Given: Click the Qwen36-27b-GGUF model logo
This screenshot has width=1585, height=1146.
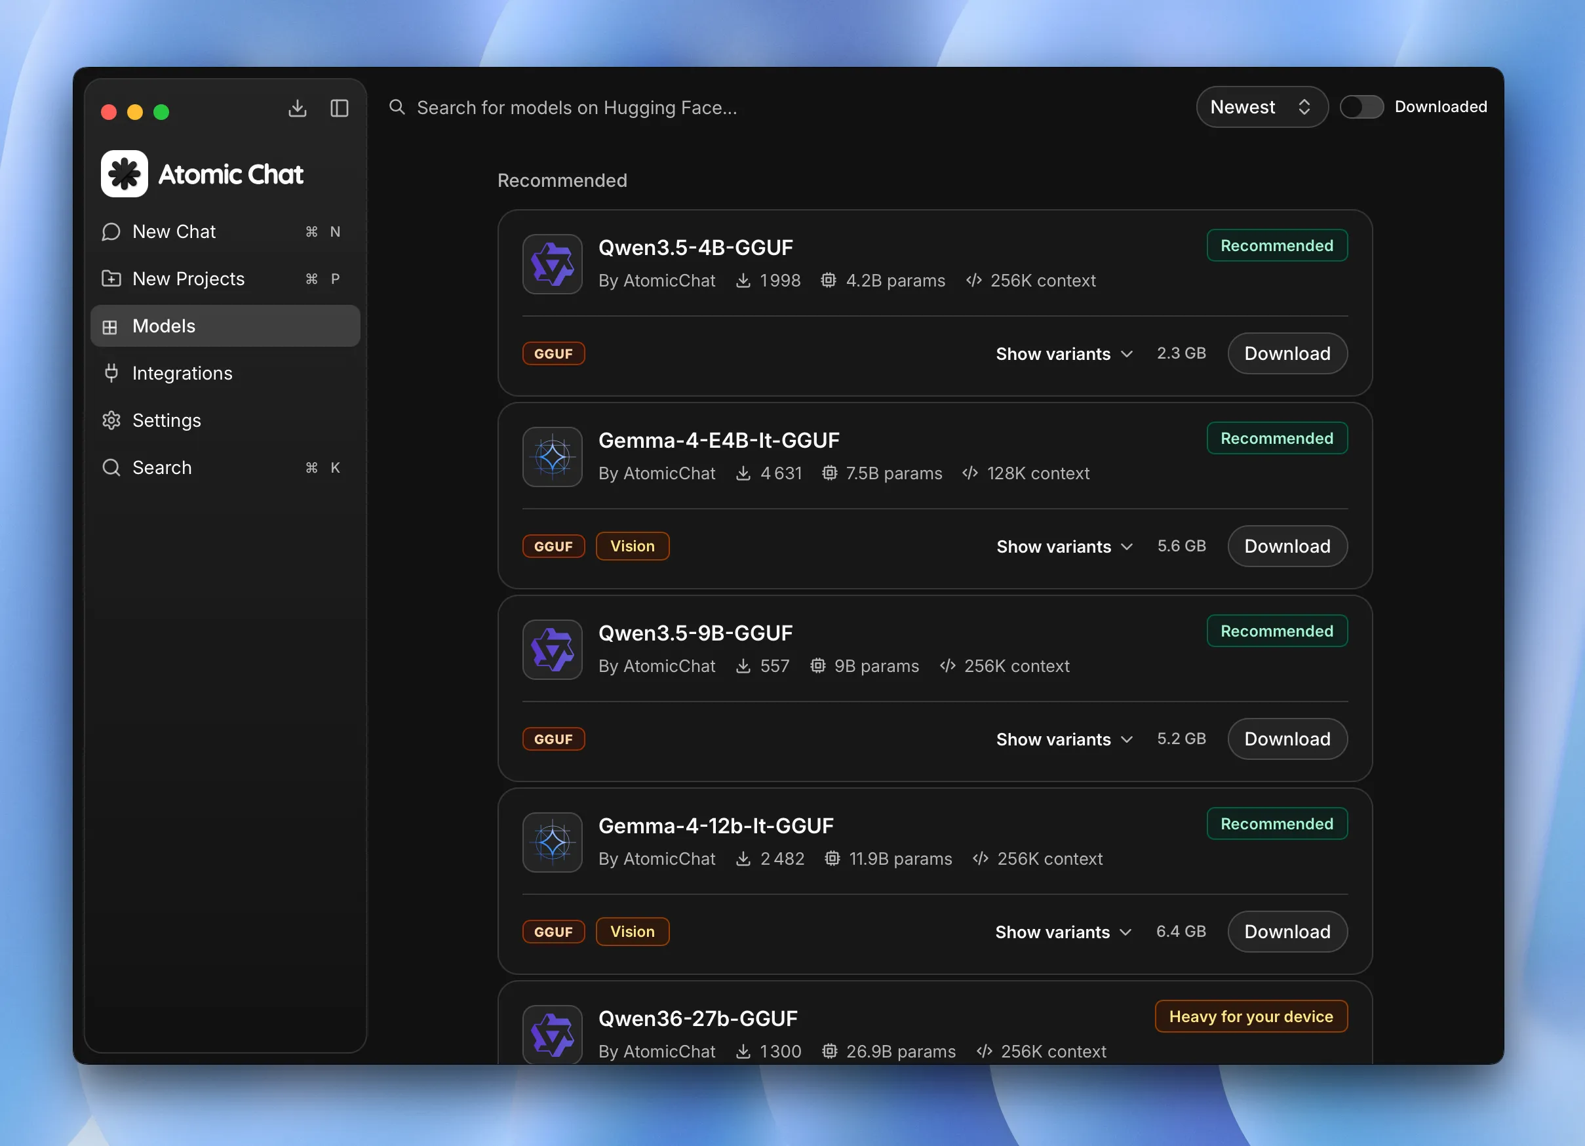Looking at the screenshot, I should 552,1035.
